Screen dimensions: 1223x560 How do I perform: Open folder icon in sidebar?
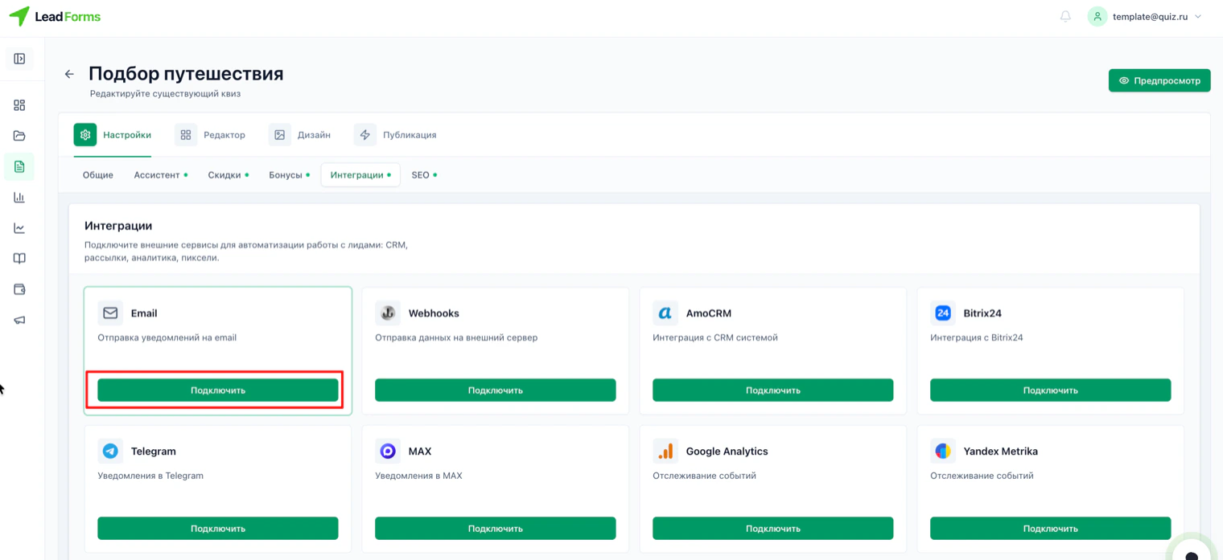19,136
